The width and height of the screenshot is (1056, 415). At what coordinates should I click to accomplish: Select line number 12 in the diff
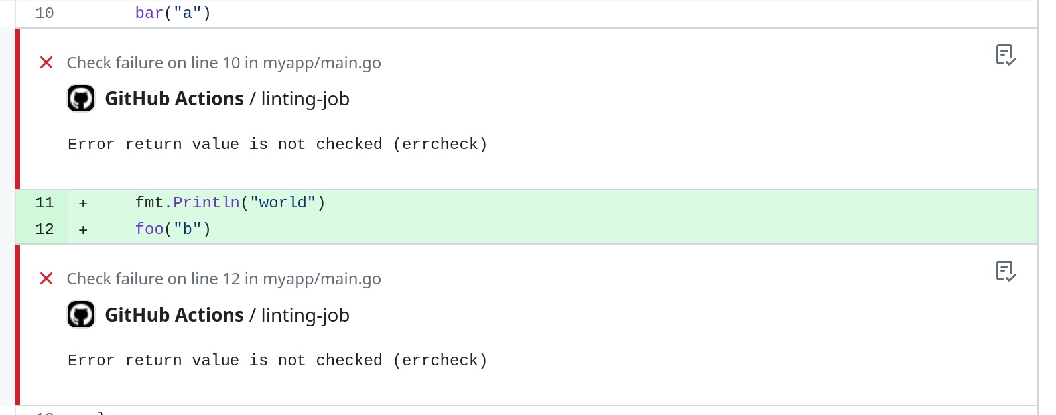[x=44, y=229]
